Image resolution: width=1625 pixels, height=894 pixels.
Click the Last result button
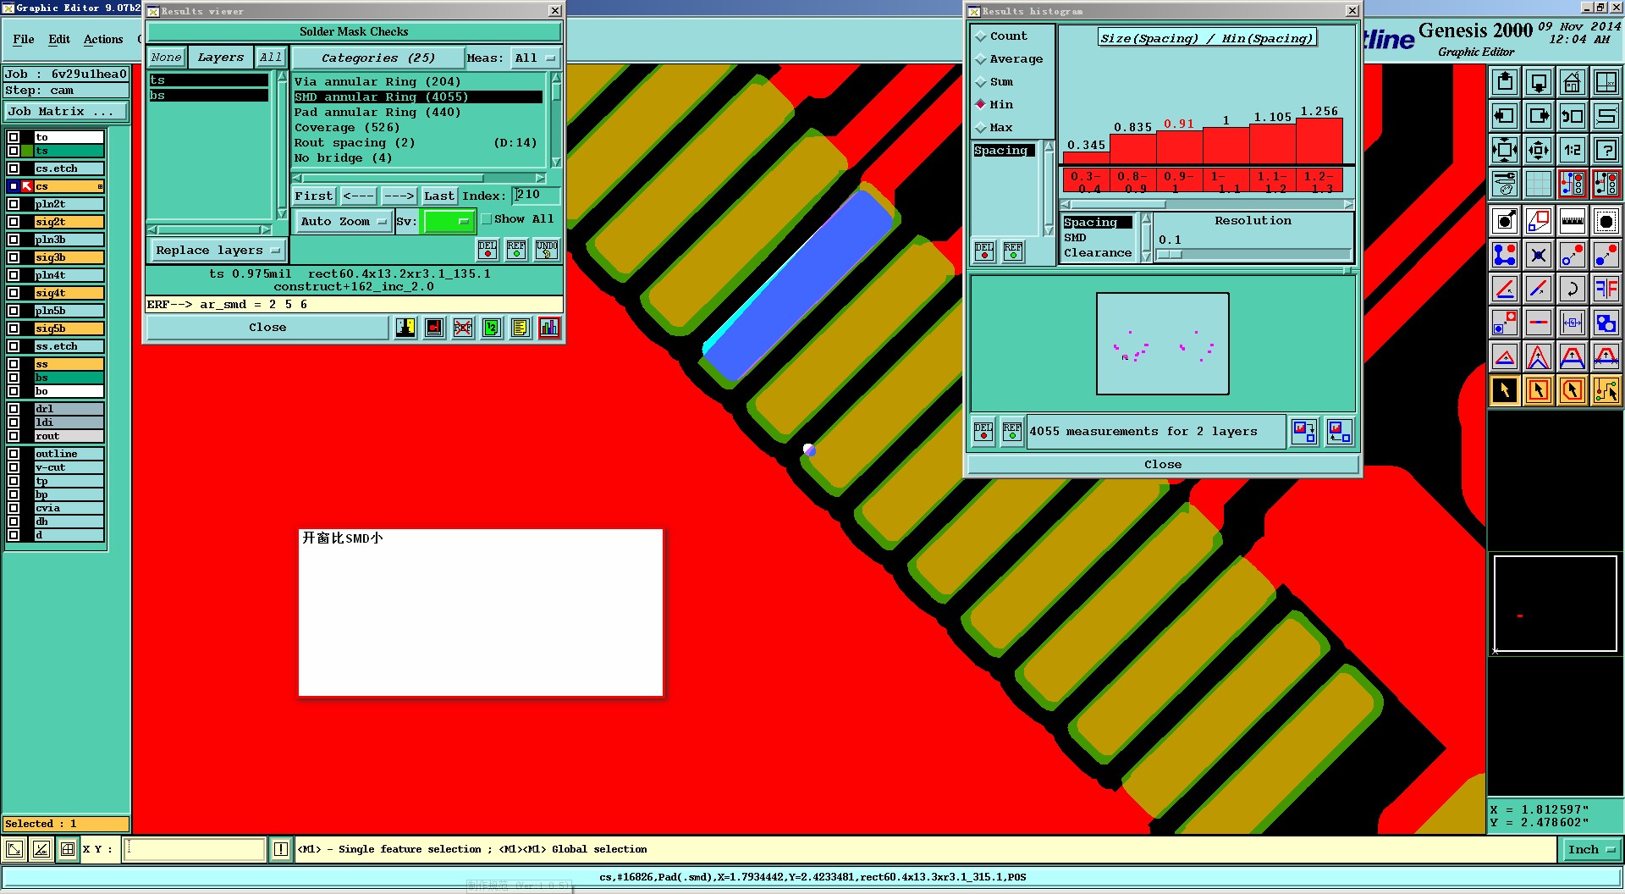[439, 196]
